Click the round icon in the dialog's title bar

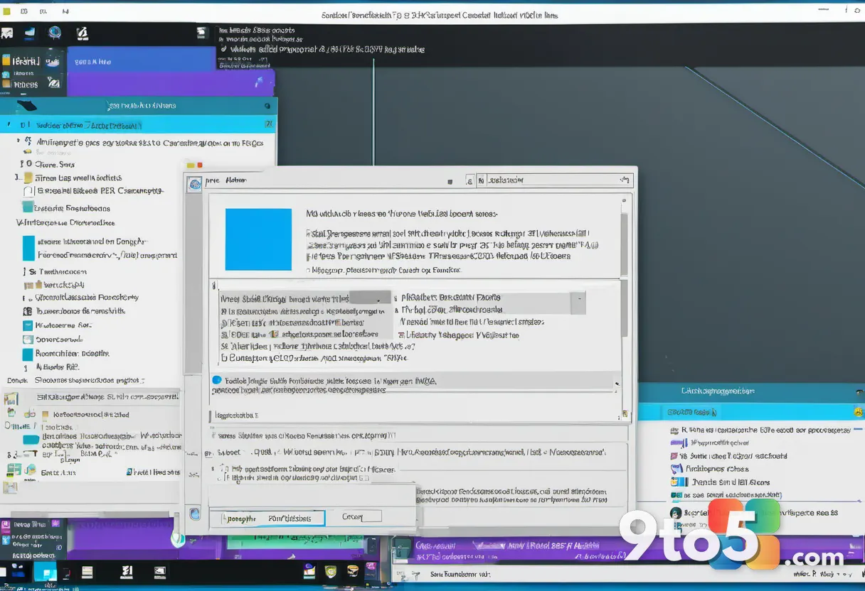pyautogui.click(x=194, y=184)
